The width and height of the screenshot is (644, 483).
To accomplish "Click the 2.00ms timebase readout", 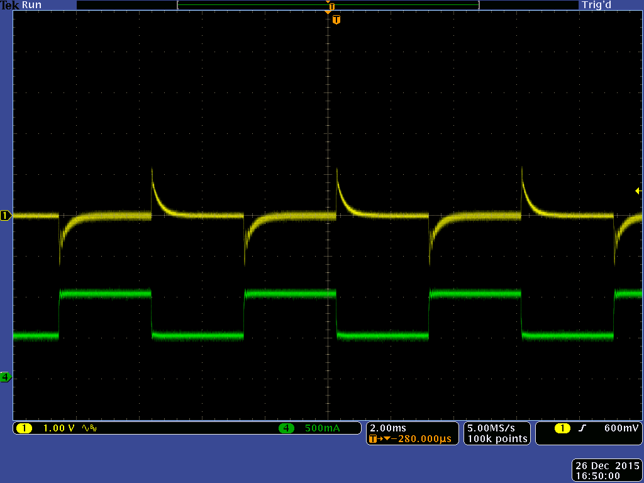I will pyautogui.click(x=387, y=428).
